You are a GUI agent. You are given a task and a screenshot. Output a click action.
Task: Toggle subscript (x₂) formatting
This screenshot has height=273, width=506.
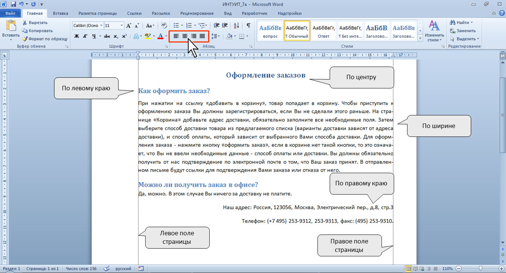[x=116, y=36]
